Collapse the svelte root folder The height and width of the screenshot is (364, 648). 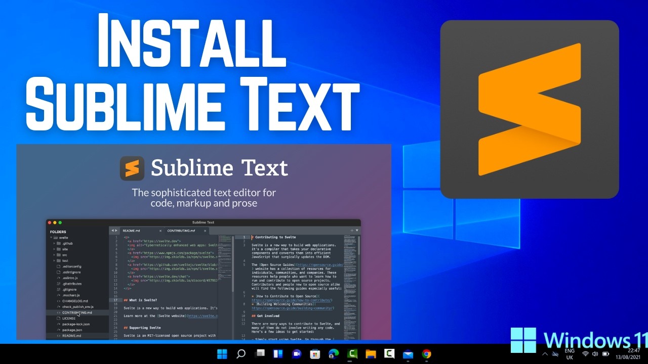pyautogui.click(x=51, y=237)
